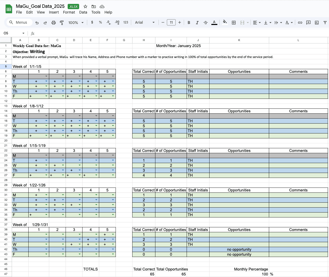
Task: Open the Format menu
Action: 69,12
